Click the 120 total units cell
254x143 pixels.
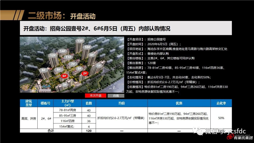pos(89,131)
